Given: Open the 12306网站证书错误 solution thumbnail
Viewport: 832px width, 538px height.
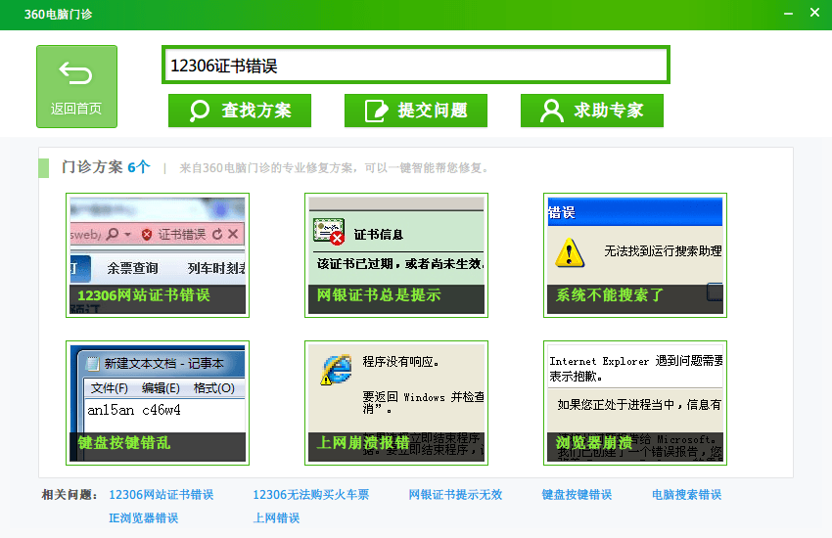Looking at the screenshot, I should point(158,255).
